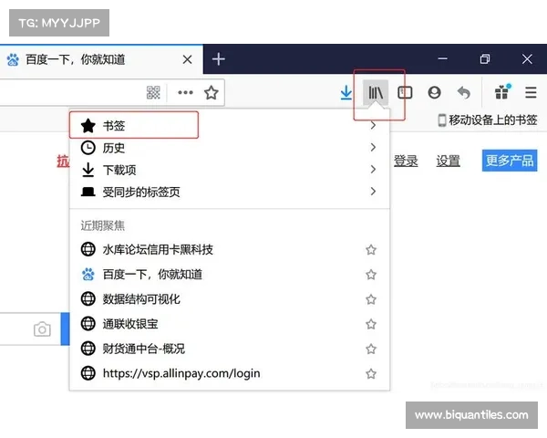This screenshot has width=547, height=438.
Task: Open the hamburger application menu
Action: coord(531,92)
